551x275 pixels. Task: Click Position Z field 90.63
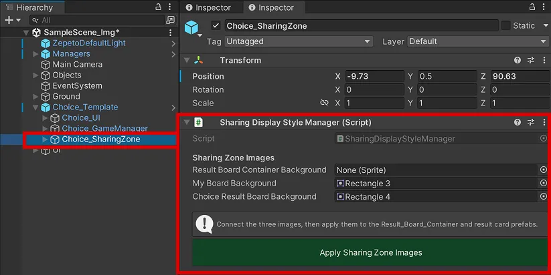tap(520, 76)
